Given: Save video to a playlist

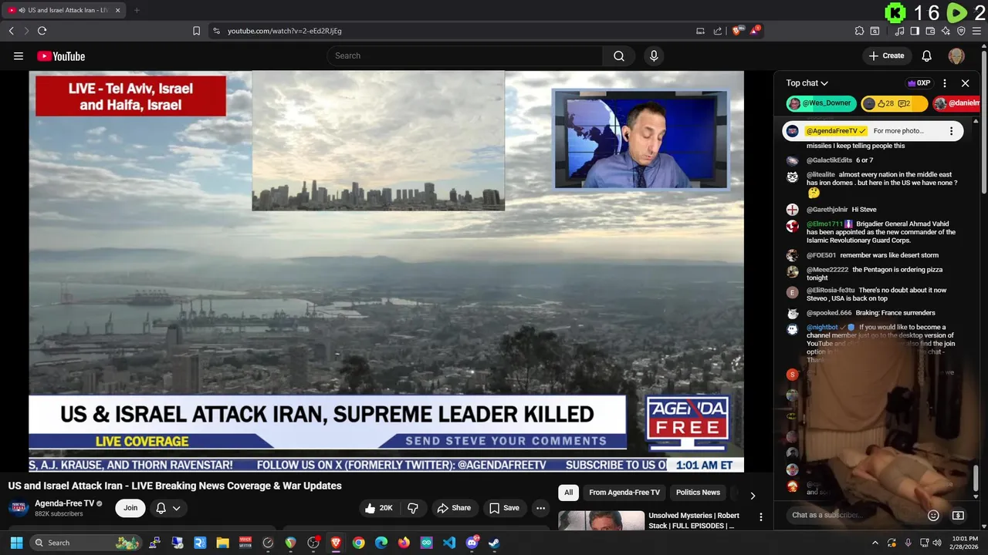Looking at the screenshot, I should [x=503, y=508].
